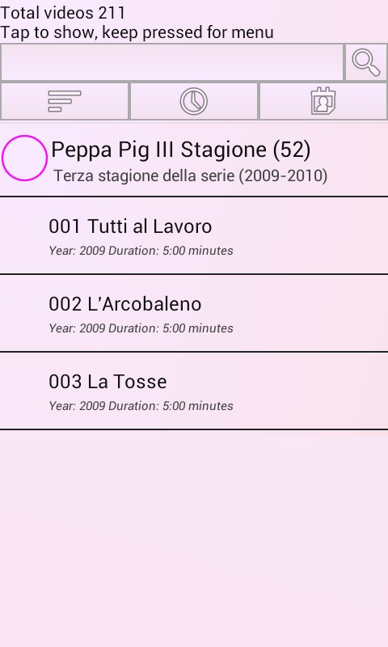Open episode 002 L'Arcobaleno
The image size is (388, 647).
194,313
